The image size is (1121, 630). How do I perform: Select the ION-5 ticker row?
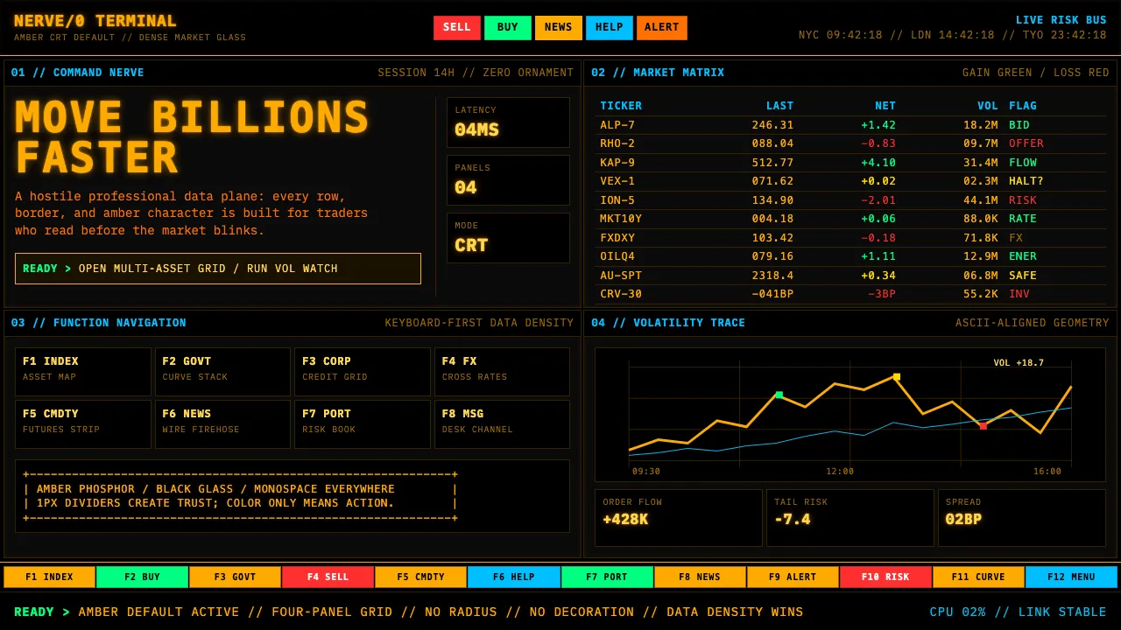click(850, 200)
